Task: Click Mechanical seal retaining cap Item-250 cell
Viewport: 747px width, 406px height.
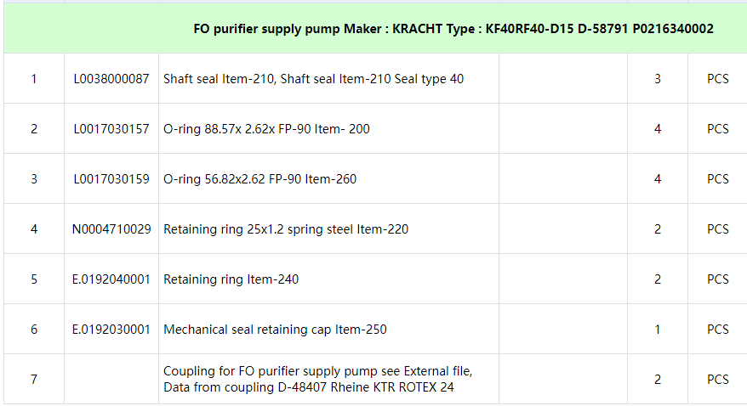Action: tap(275, 330)
